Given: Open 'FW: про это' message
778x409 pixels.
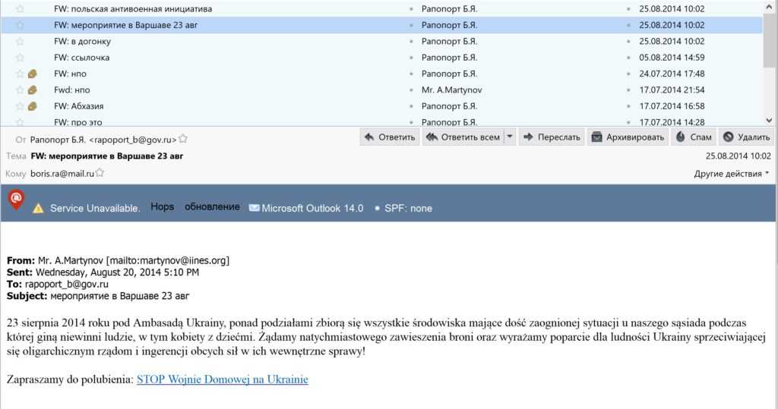Looking at the screenshot, I should [78, 122].
